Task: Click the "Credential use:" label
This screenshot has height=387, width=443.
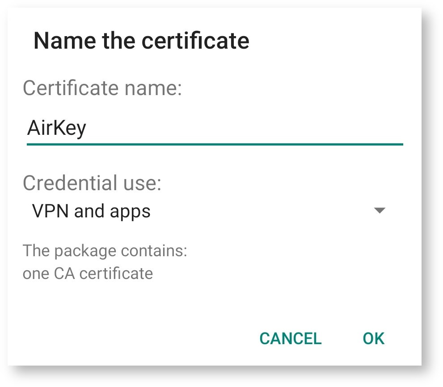Action: coord(92,183)
